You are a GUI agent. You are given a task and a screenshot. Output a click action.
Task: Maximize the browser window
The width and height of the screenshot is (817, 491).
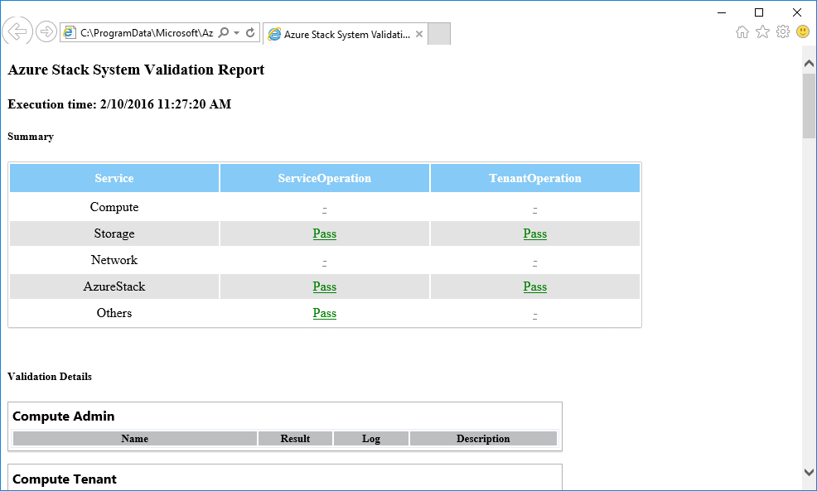click(x=759, y=12)
